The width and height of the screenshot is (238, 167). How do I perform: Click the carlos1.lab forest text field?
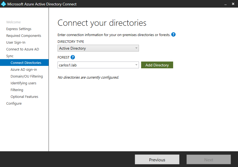[x=96, y=65]
